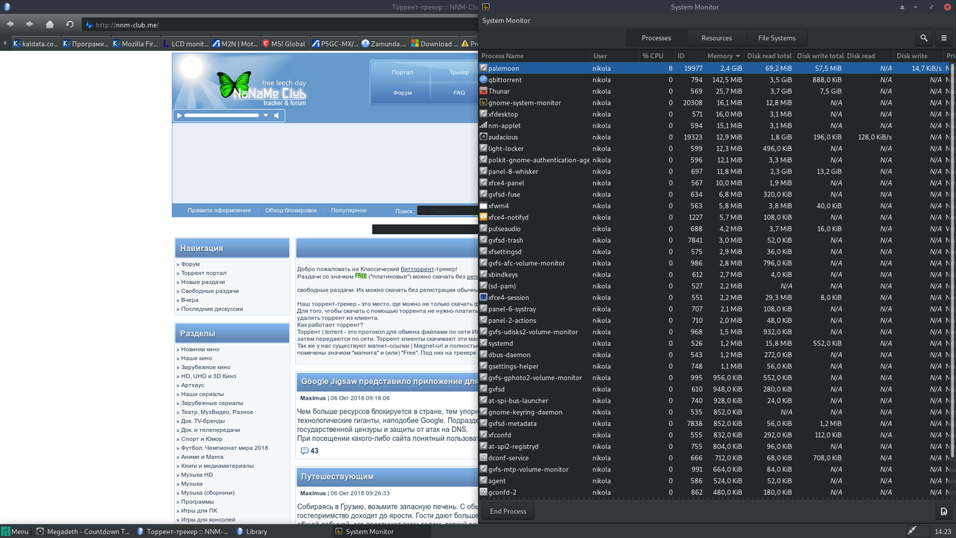
Task: Select the palemoon process icon
Action: [483, 68]
